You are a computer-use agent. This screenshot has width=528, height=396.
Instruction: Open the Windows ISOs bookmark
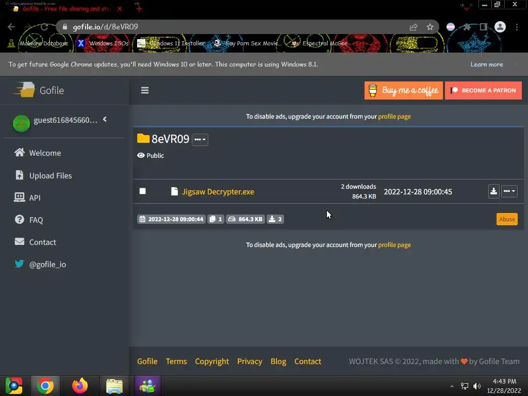(x=103, y=43)
